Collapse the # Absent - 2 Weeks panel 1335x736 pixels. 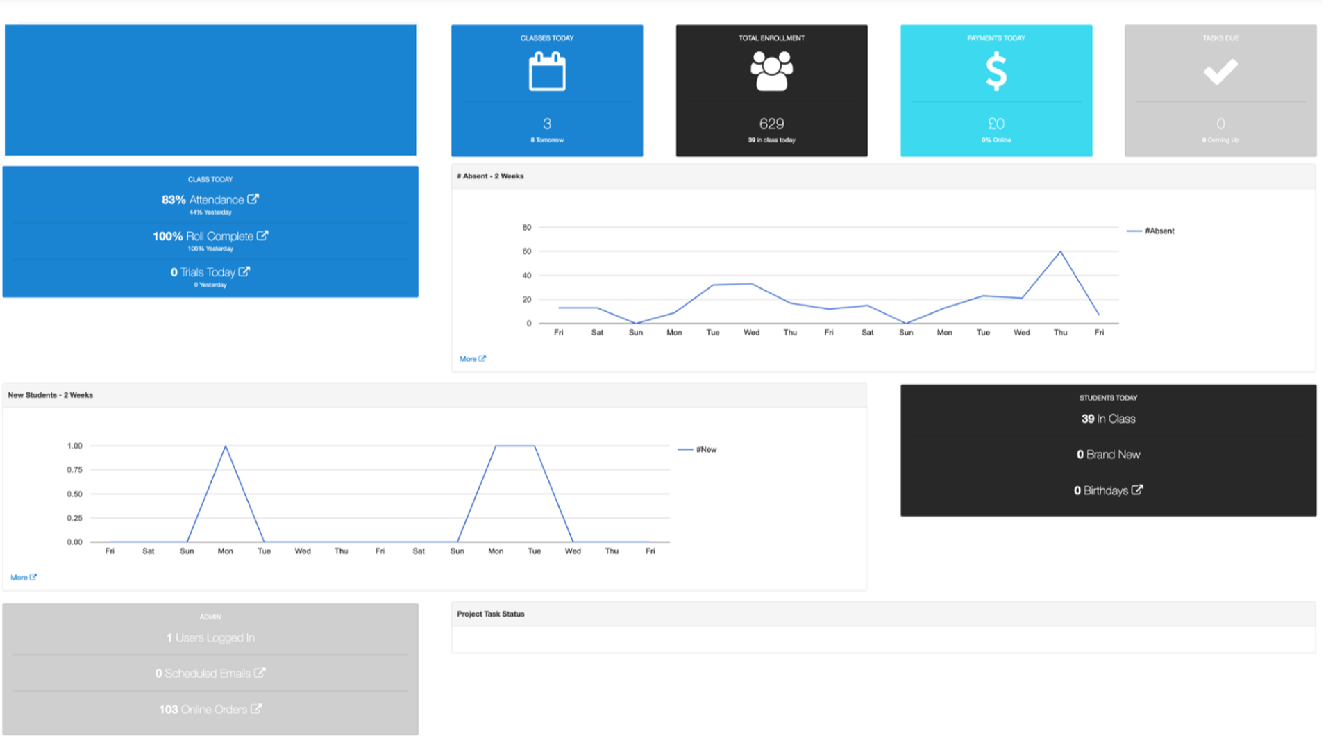coord(491,176)
